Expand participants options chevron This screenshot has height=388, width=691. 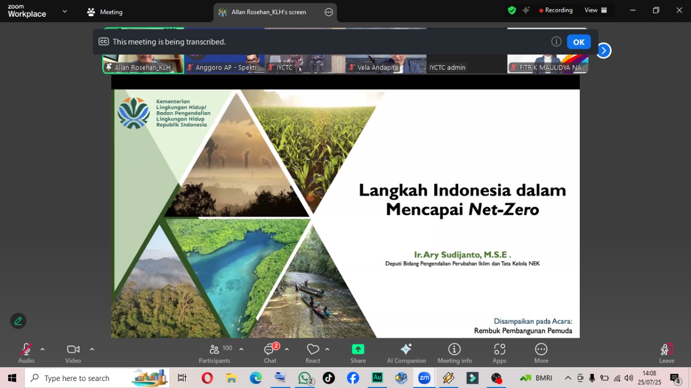pos(241,349)
